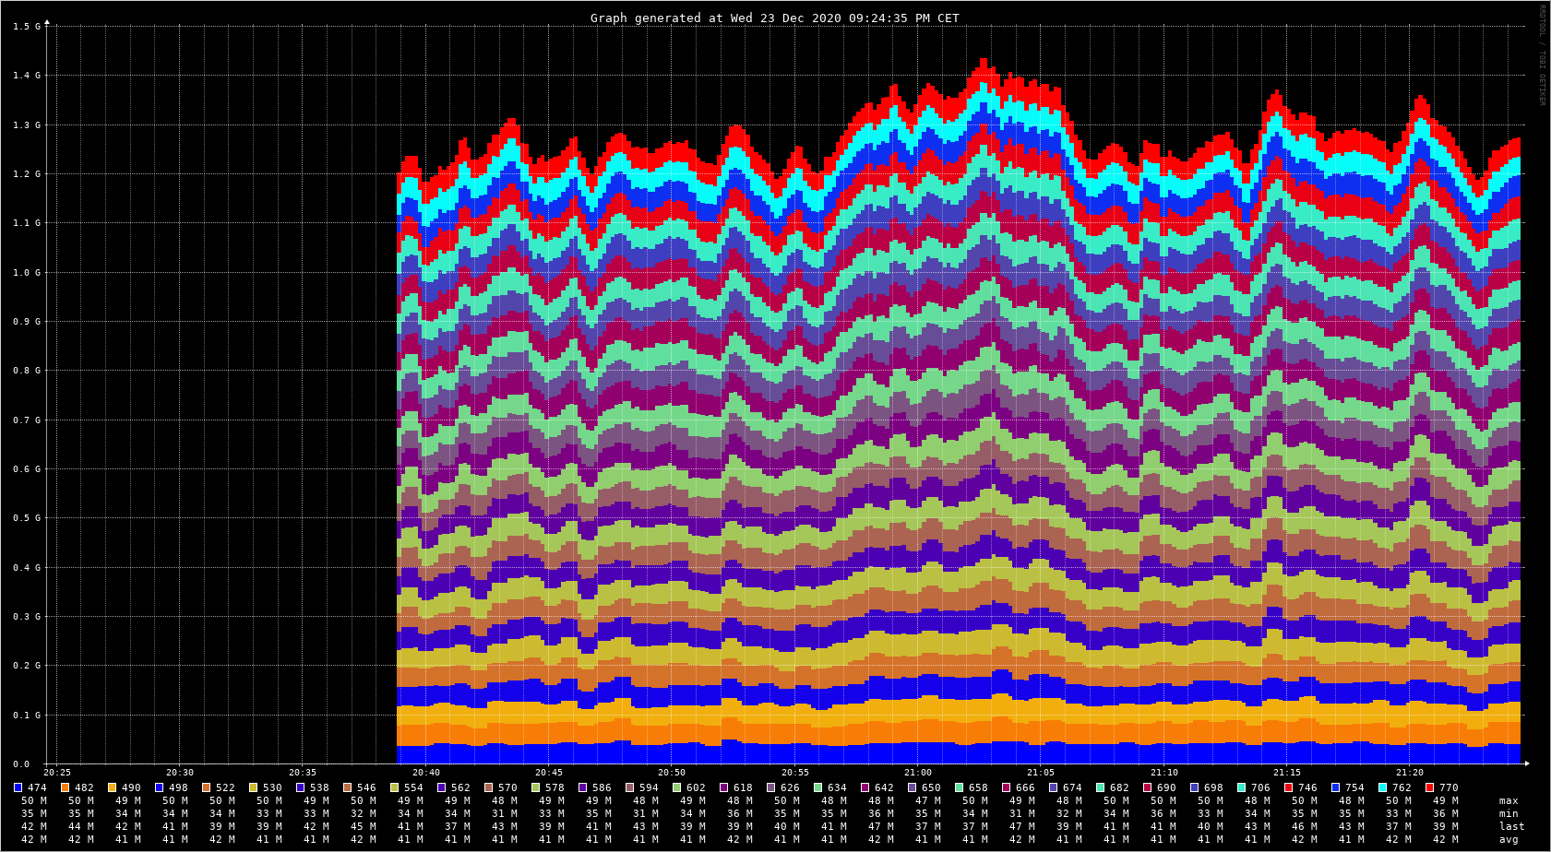Select the red legend swatch for series 746
The height and width of the screenshot is (852, 1551).
click(x=1288, y=787)
